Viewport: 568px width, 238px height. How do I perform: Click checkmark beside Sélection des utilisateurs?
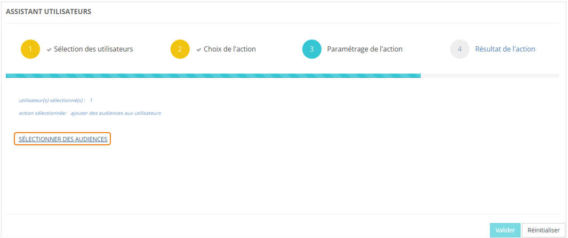(49, 50)
